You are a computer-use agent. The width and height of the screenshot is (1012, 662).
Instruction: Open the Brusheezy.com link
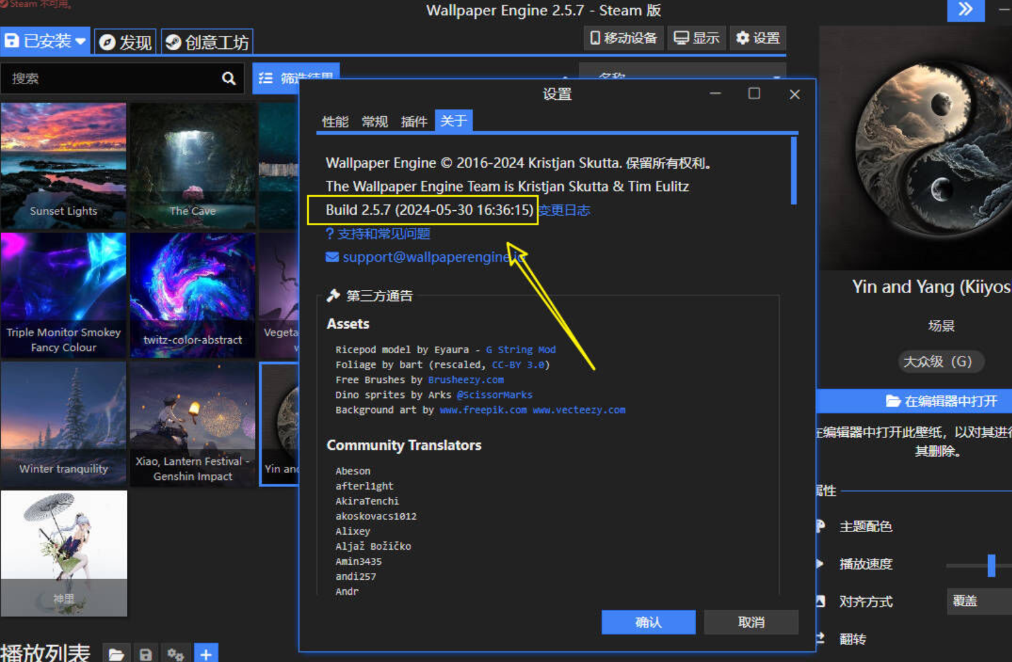click(466, 380)
